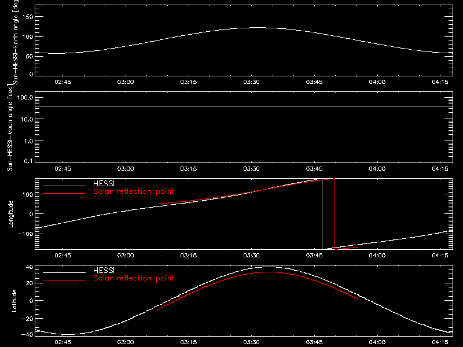This screenshot has height=347, width=463.
Task: Click the 150 tick on the Sun-HESSI-Earth axis
Action: click(x=28, y=17)
